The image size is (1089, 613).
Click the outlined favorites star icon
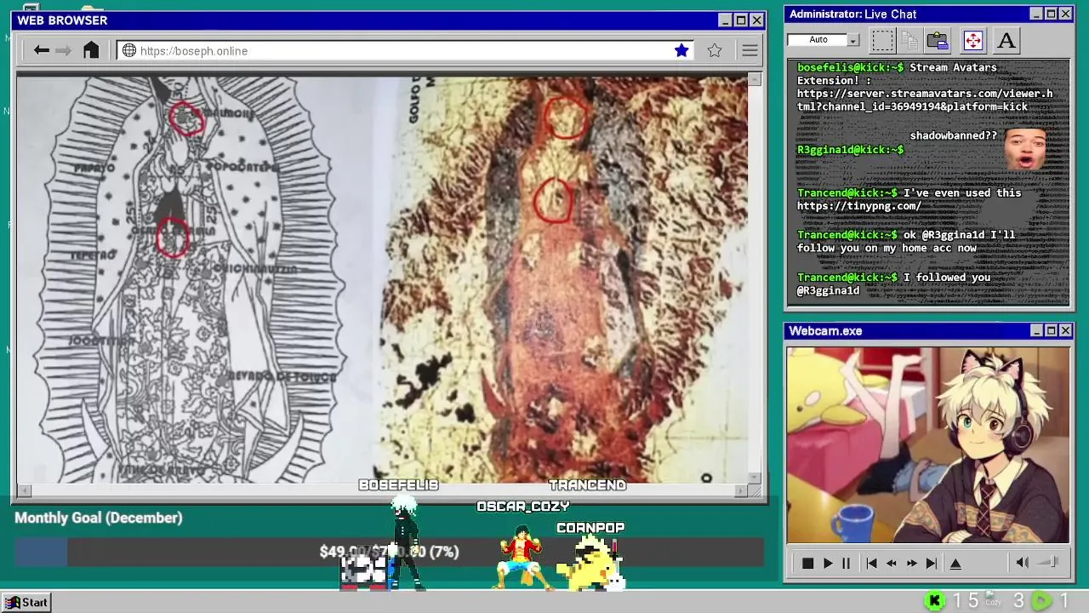tap(715, 50)
